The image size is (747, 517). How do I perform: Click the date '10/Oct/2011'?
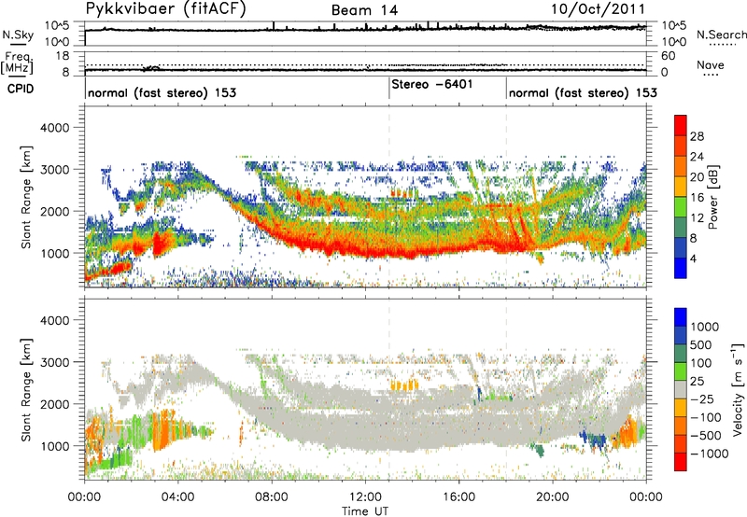tap(599, 9)
